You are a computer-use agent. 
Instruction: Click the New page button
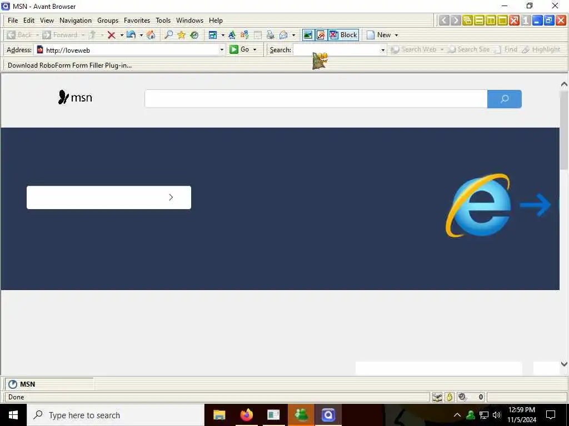point(378,35)
